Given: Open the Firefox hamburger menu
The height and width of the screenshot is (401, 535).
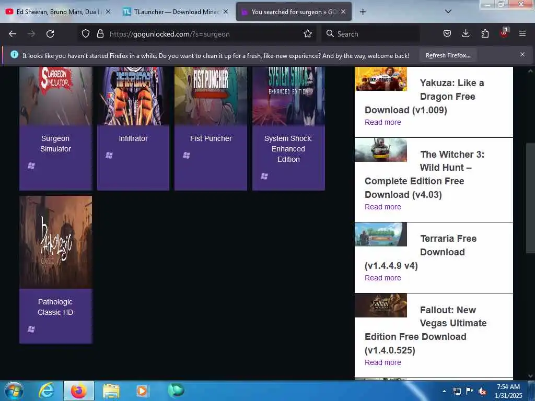Looking at the screenshot, I should click(522, 33).
